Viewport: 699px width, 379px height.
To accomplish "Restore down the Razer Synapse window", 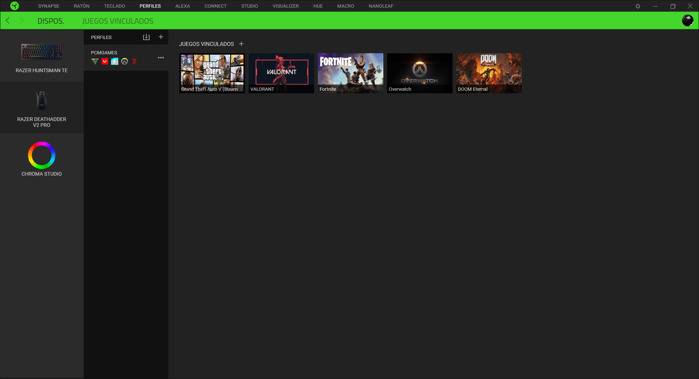I will tap(673, 6).
